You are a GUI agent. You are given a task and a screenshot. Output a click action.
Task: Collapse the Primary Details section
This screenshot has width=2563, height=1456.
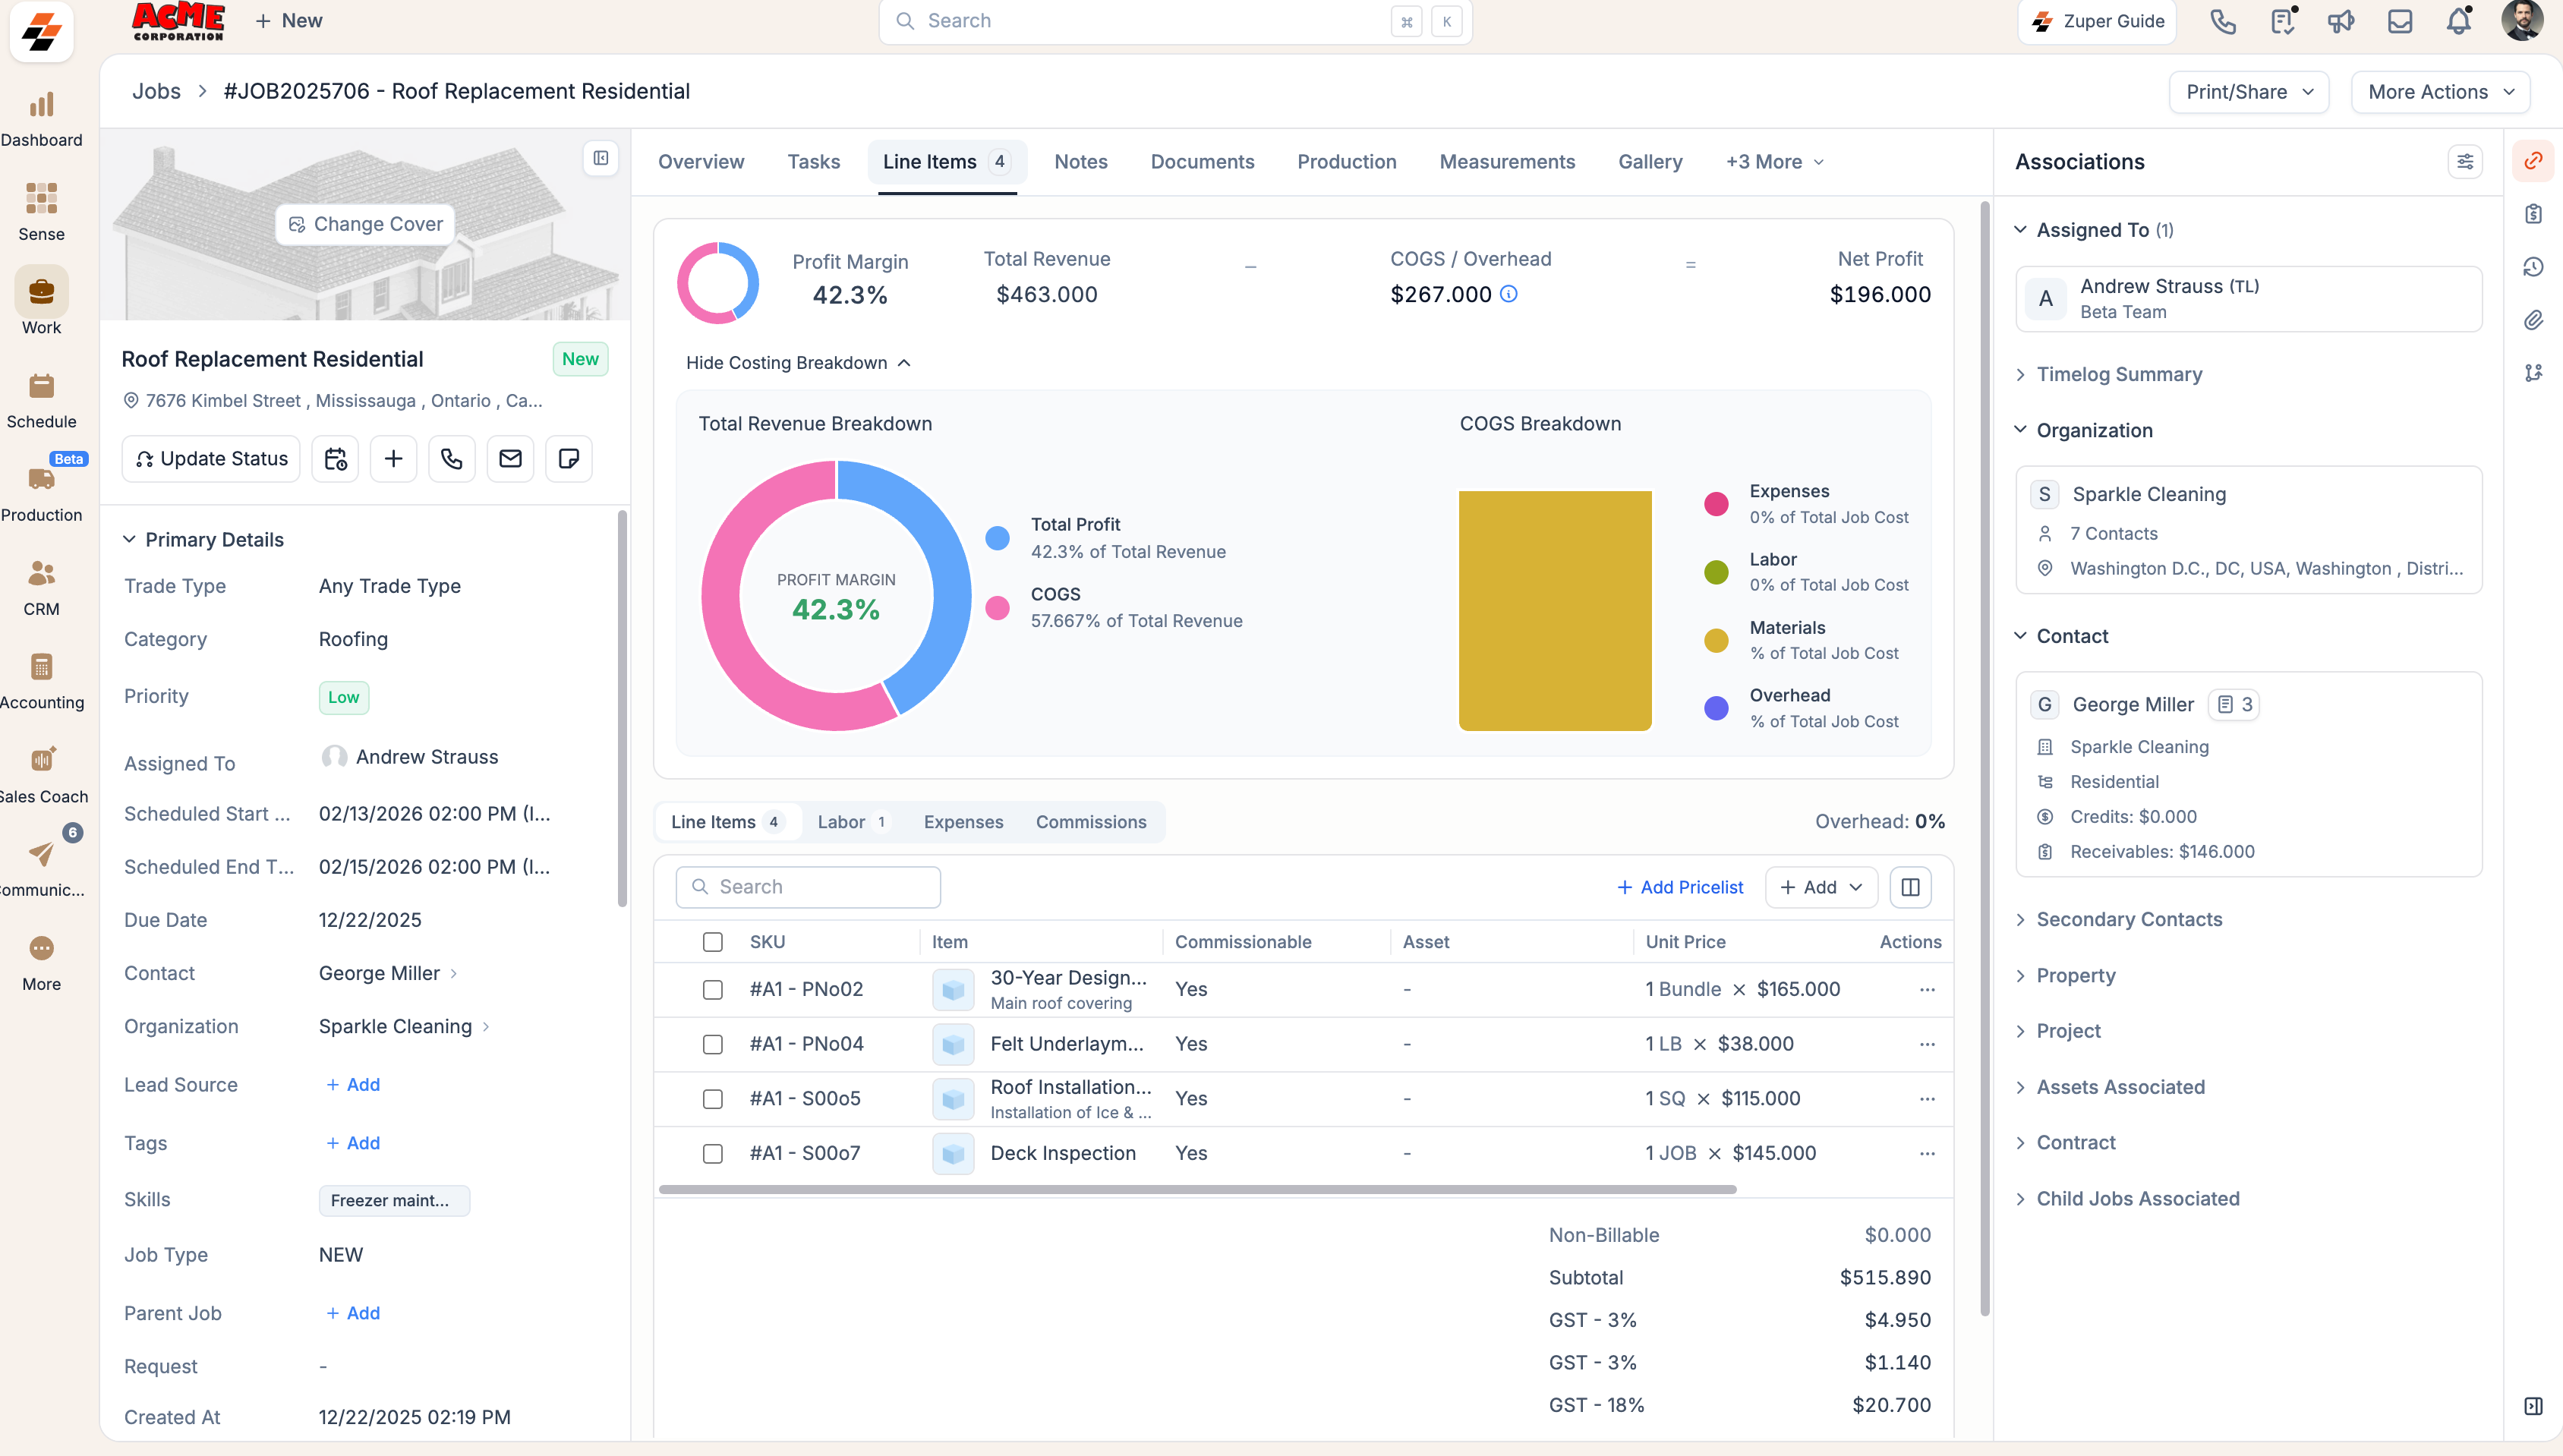click(203, 540)
